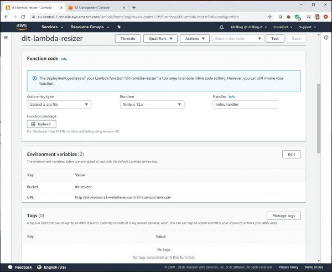The image size is (332, 272).
Task: Select the URL environment variable value
Action: pyautogui.click(x=123, y=197)
